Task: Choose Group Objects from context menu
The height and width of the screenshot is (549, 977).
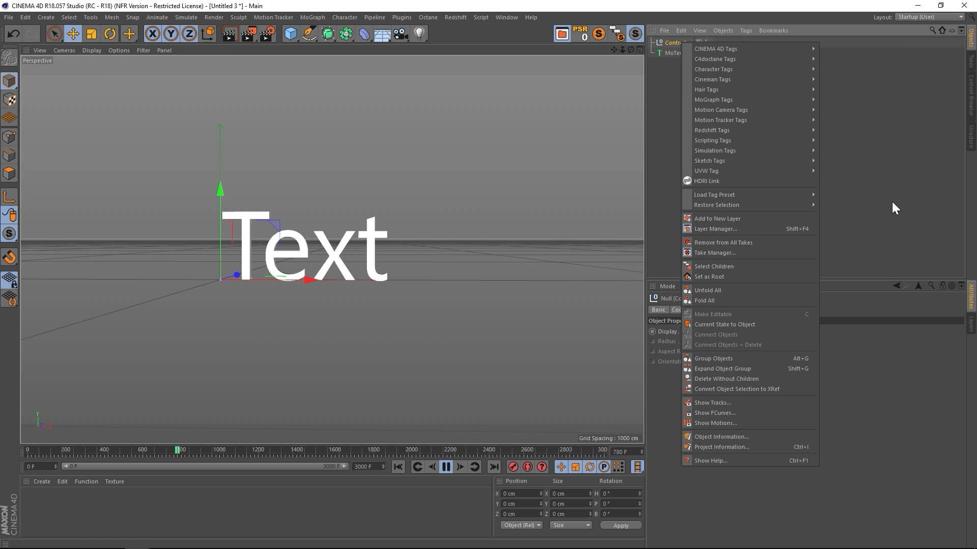Action: pyautogui.click(x=713, y=358)
